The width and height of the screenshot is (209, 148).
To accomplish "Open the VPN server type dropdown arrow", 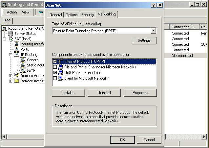I will coord(154,31).
